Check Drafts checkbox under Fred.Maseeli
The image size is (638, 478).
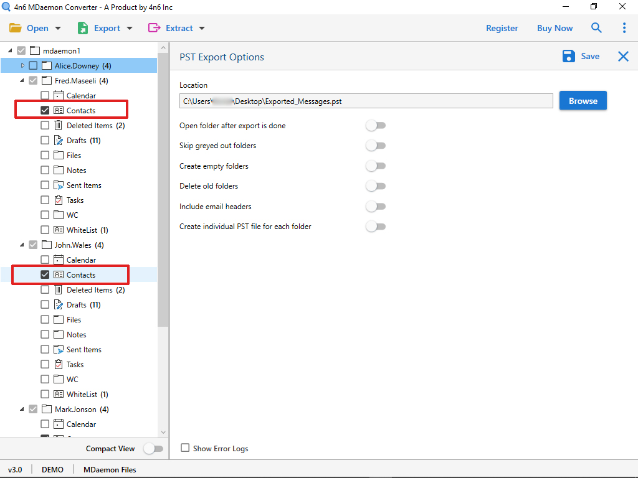coord(45,140)
